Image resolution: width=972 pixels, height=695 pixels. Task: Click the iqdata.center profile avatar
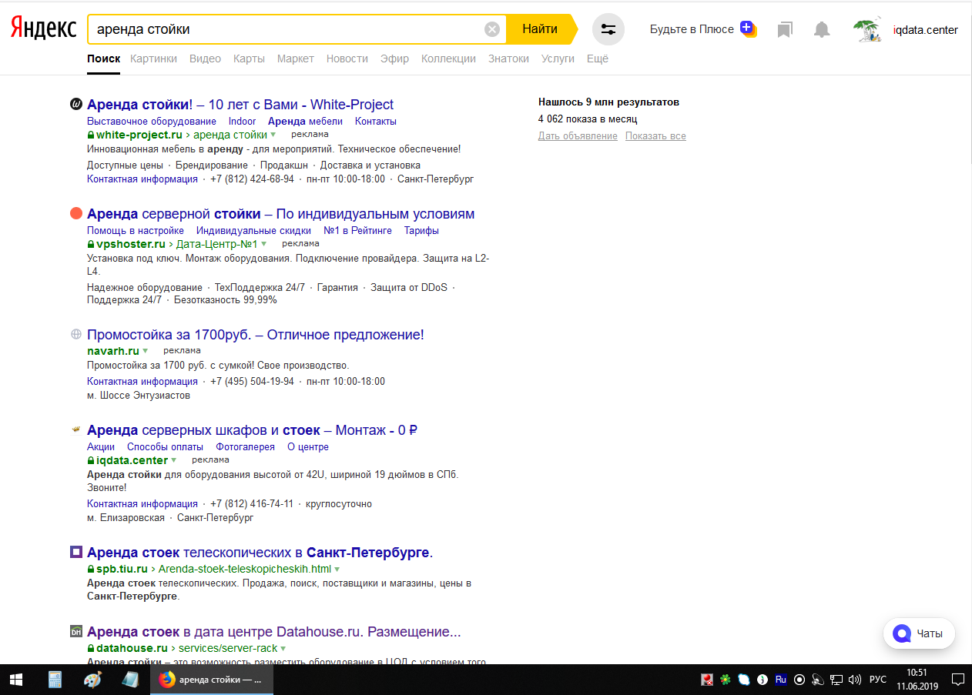click(867, 30)
